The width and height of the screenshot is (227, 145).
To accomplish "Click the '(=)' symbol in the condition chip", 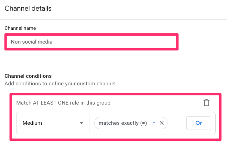I will pyautogui.click(x=142, y=123).
